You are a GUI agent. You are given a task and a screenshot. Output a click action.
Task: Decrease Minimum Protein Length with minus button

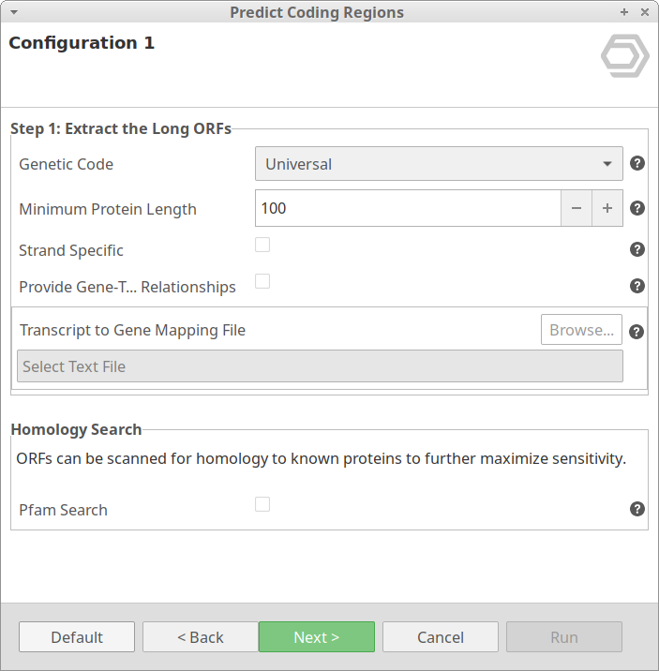577,208
